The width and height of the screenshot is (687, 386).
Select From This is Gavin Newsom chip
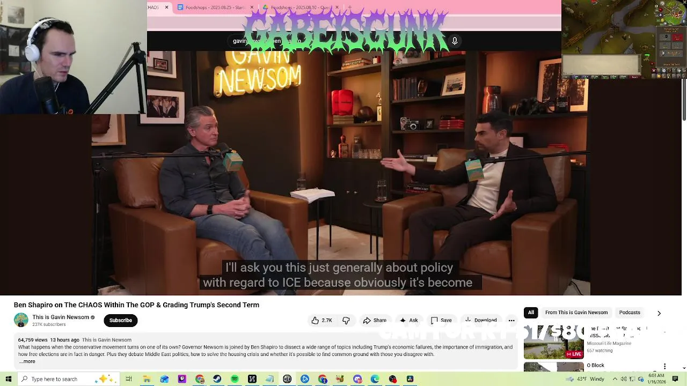click(x=576, y=313)
